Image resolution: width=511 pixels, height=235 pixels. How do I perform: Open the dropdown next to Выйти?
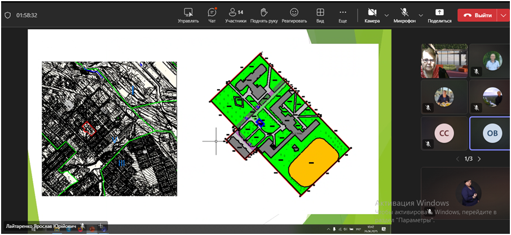tap(503, 15)
